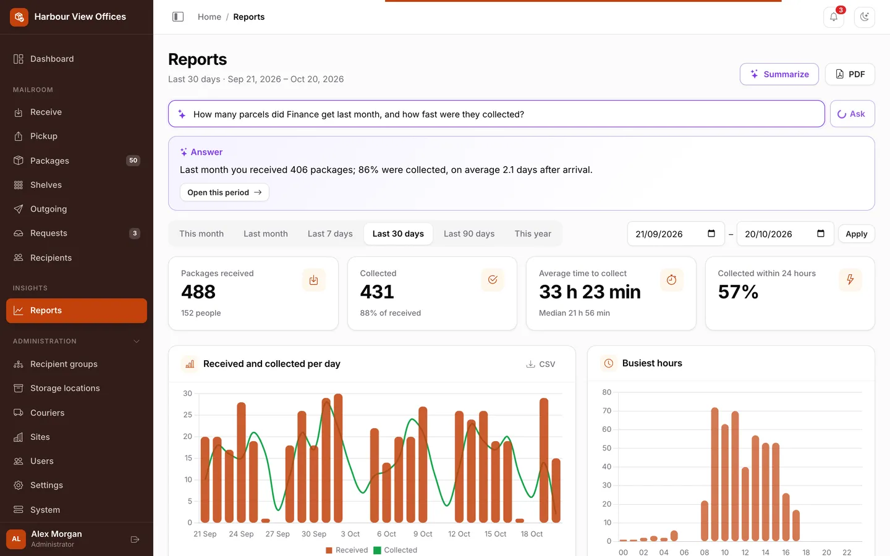Click the Outgoing paper-plane icon

[19, 209]
